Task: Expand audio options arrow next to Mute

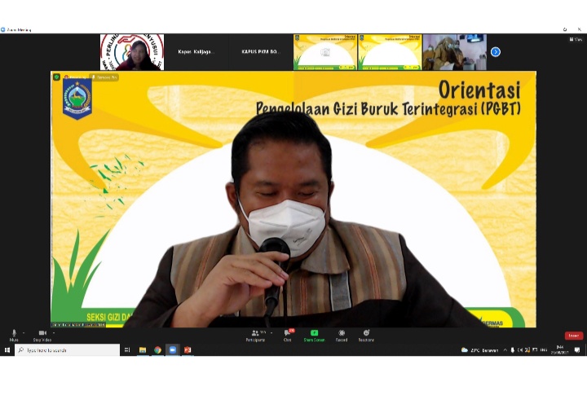Action: [x=24, y=332]
